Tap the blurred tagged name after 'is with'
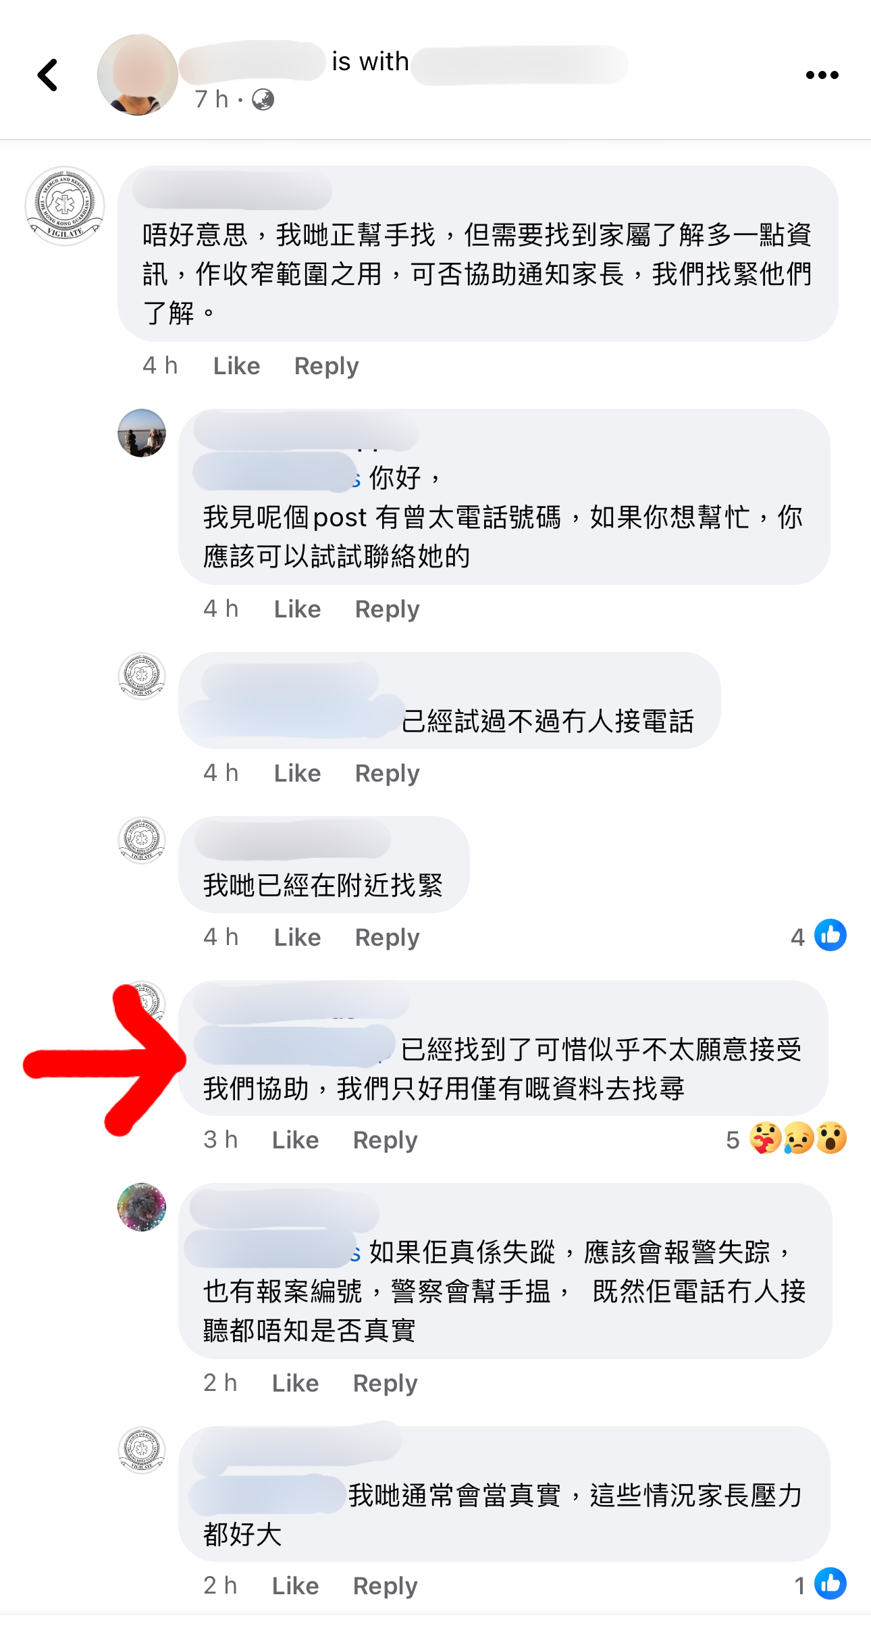The width and height of the screenshot is (871, 1626). coord(519,64)
